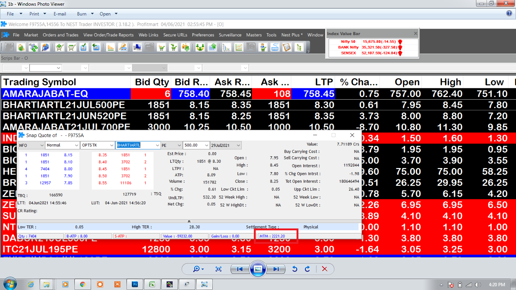Open the Print dropdown menu
This screenshot has height=290, width=516.
(37, 14)
